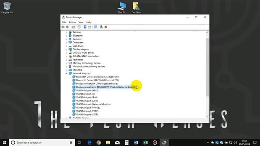Open Calculator from taskbar

tap(127, 142)
